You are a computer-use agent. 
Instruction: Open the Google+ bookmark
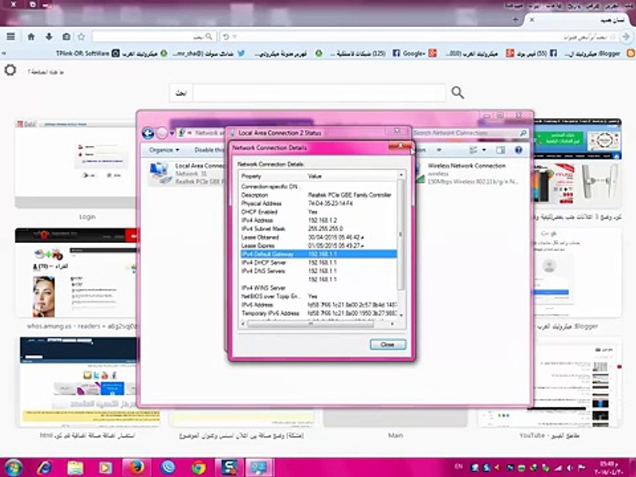pos(419,53)
